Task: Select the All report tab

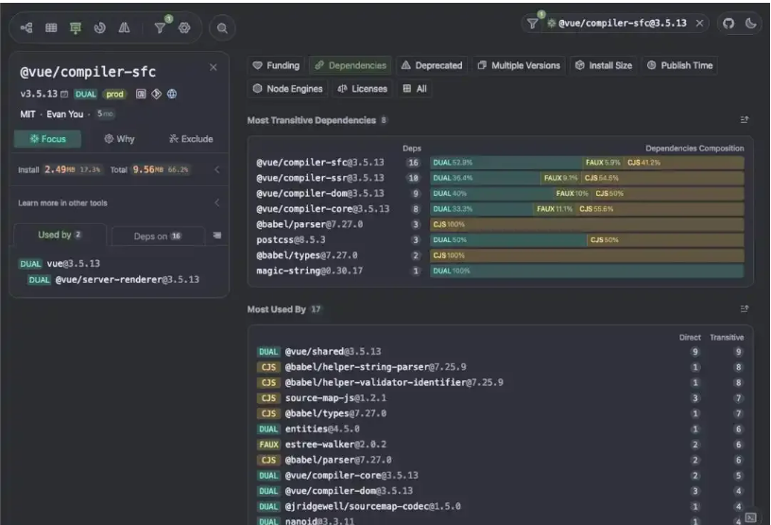Action: pyautogui.click(x=415, y=89)
